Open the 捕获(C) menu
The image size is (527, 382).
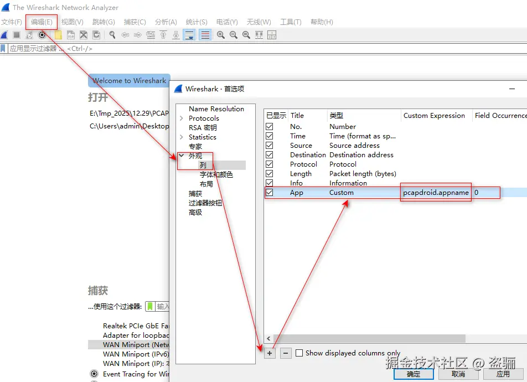135,22
